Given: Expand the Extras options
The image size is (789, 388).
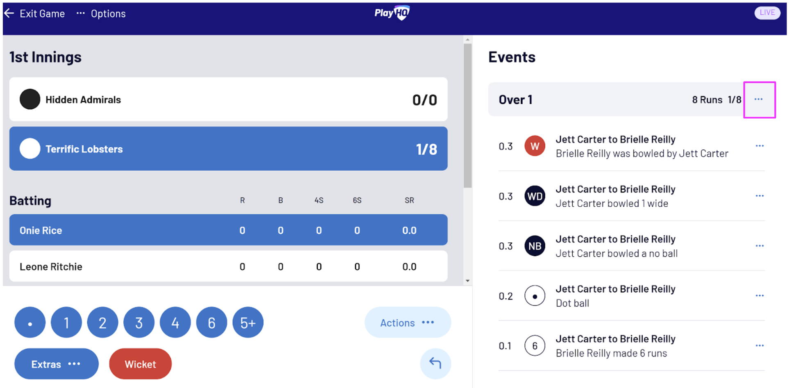Looking at the screenshot, I should tap(57, 364).
